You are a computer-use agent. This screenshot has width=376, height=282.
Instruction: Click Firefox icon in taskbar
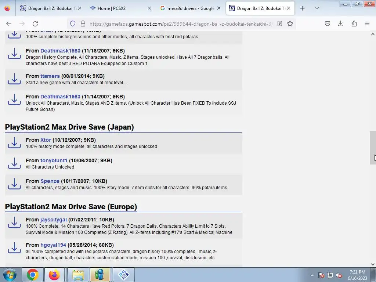[54, 275]
